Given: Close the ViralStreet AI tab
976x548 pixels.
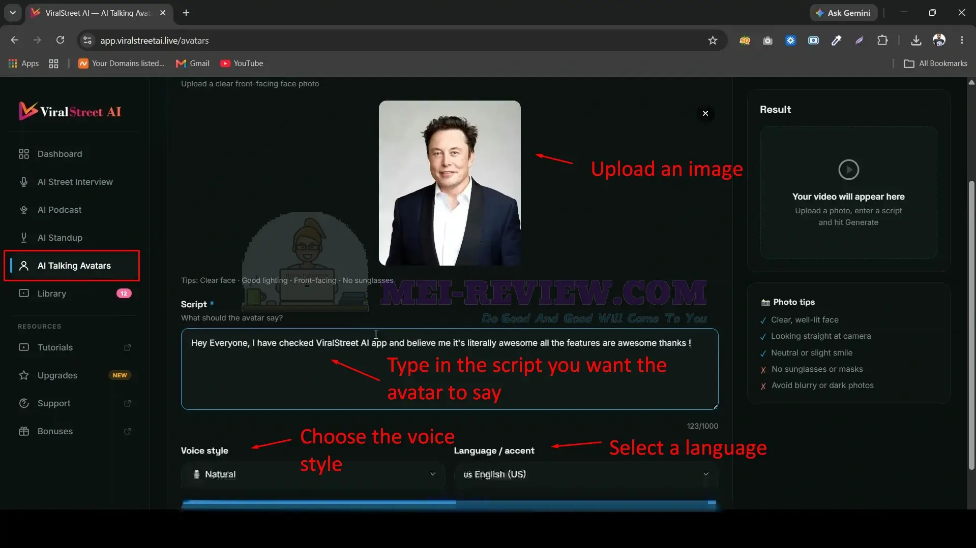Looking at the screenshot, I should [163, 13].
